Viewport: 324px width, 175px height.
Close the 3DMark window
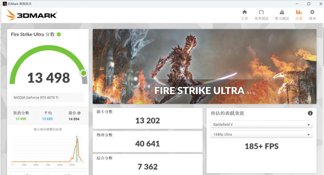(x=321, y=4)
